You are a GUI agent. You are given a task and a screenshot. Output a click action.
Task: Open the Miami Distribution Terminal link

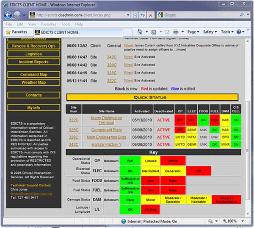pos(106,120)
